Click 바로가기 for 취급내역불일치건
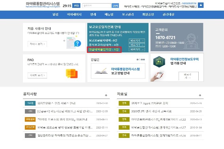The image size is (224, 149). (137, 50)
